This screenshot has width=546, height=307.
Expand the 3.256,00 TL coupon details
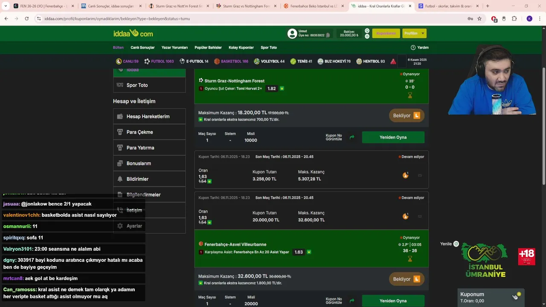[420, 175]
